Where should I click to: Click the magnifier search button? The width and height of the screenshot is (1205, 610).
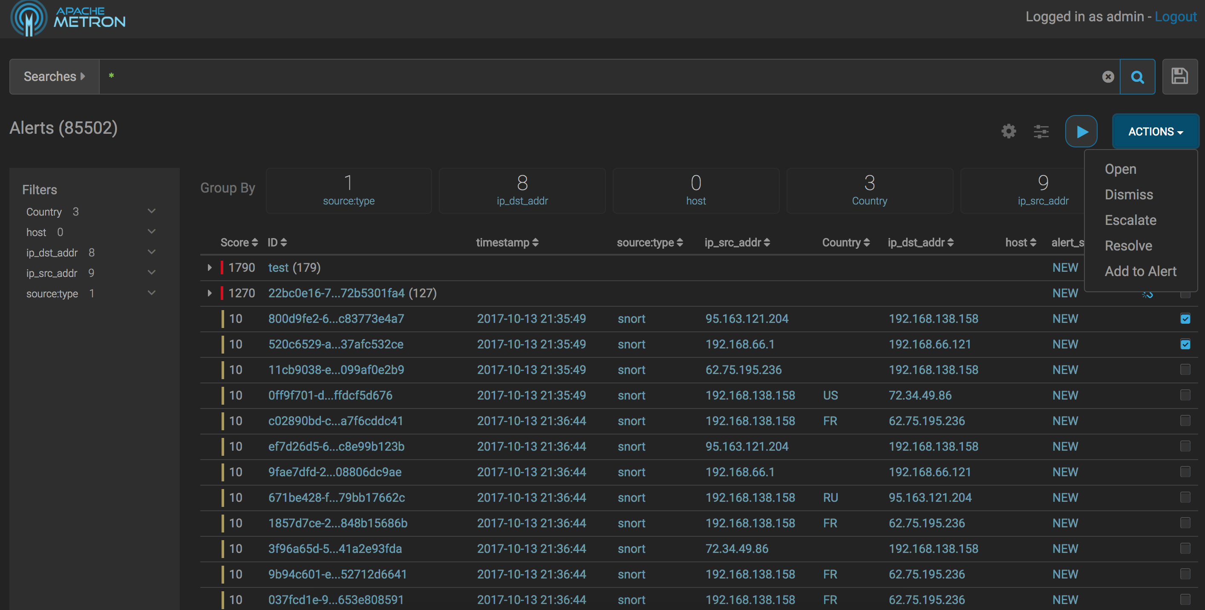point(1137,77)
